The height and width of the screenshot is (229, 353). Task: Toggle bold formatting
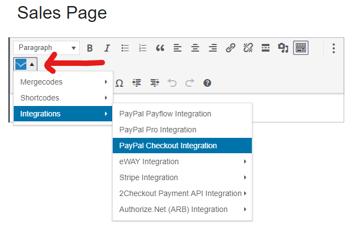(90, 48)
